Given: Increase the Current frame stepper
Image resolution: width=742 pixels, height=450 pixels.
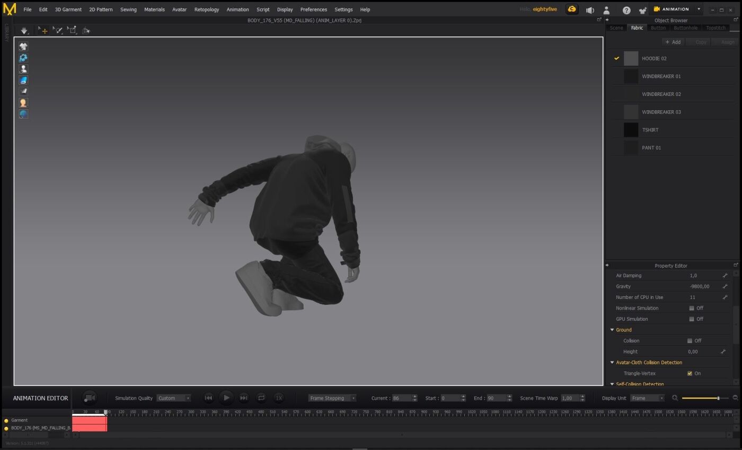Looking at the screenshot, I should [414, 396].
